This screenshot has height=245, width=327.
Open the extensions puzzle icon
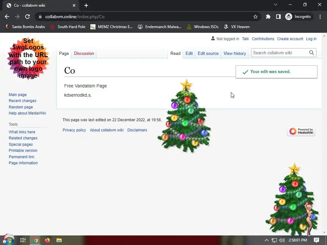pyautogui.click(x=268, y=17)
